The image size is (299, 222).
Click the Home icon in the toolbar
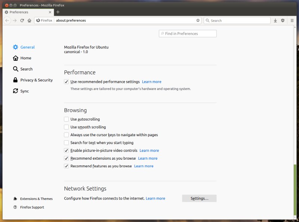click(x=30, y=21)
